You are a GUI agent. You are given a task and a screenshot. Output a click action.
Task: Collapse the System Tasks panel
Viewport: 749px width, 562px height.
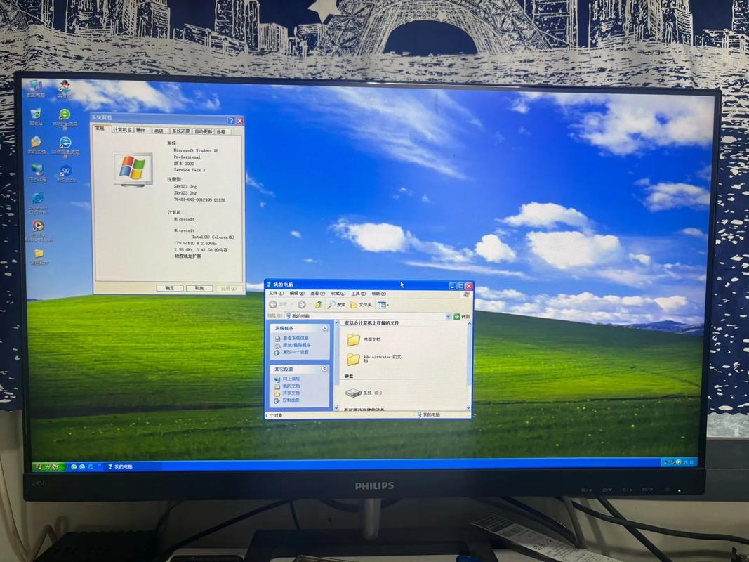324,328
